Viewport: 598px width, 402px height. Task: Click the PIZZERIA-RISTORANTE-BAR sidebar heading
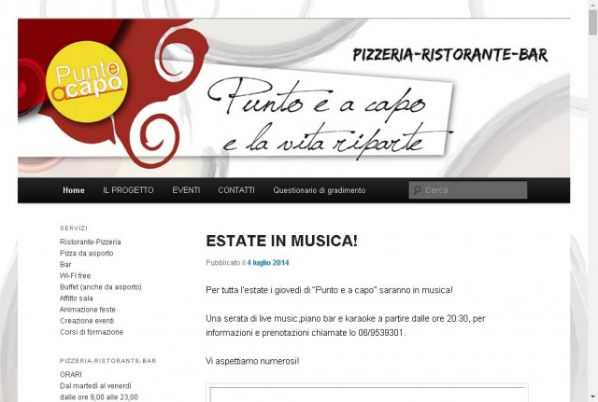click(x=108, y=361)
